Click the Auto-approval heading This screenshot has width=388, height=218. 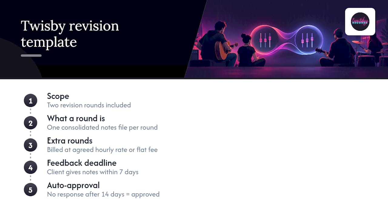coord(73,185)
